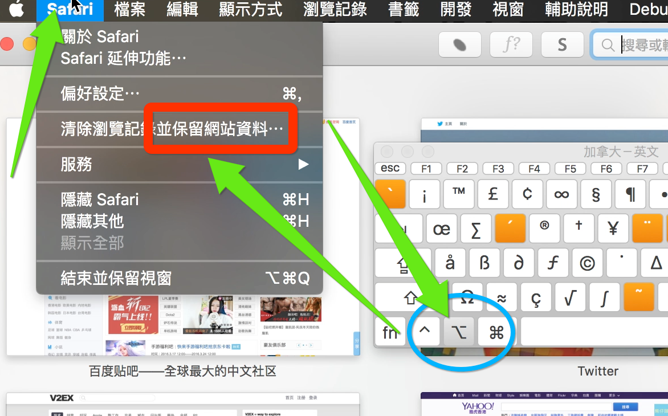Click the ∫ integral key
Image resolution: width=668 pixels, height=416 pixels.
pyautogui.click(x=605, y=297)
